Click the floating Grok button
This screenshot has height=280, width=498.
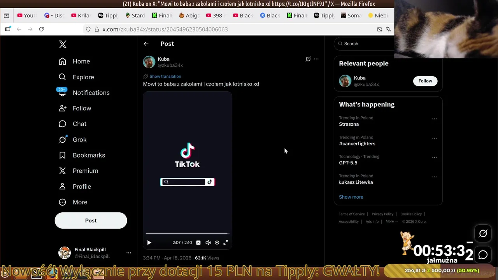click(x=483, y=234)
